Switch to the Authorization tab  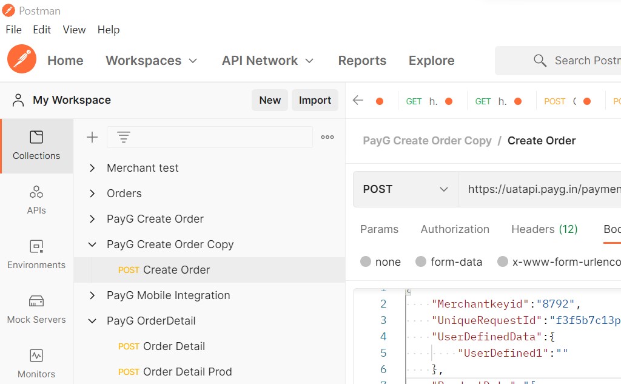pyautogui.click(x=455, y=229)
